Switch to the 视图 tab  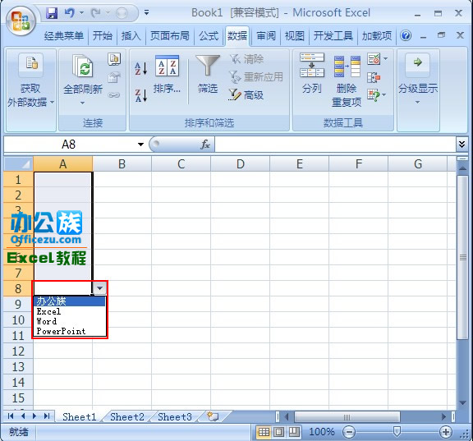pyautogui.click(x=295, y=36)
